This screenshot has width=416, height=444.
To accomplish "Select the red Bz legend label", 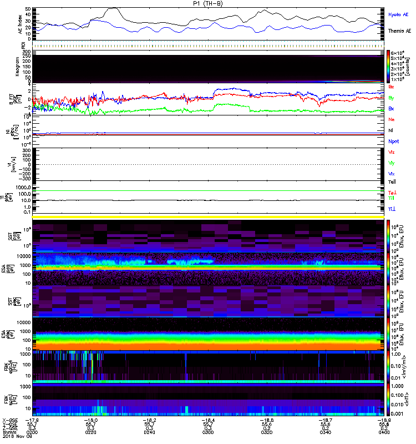I will point(391,87).
